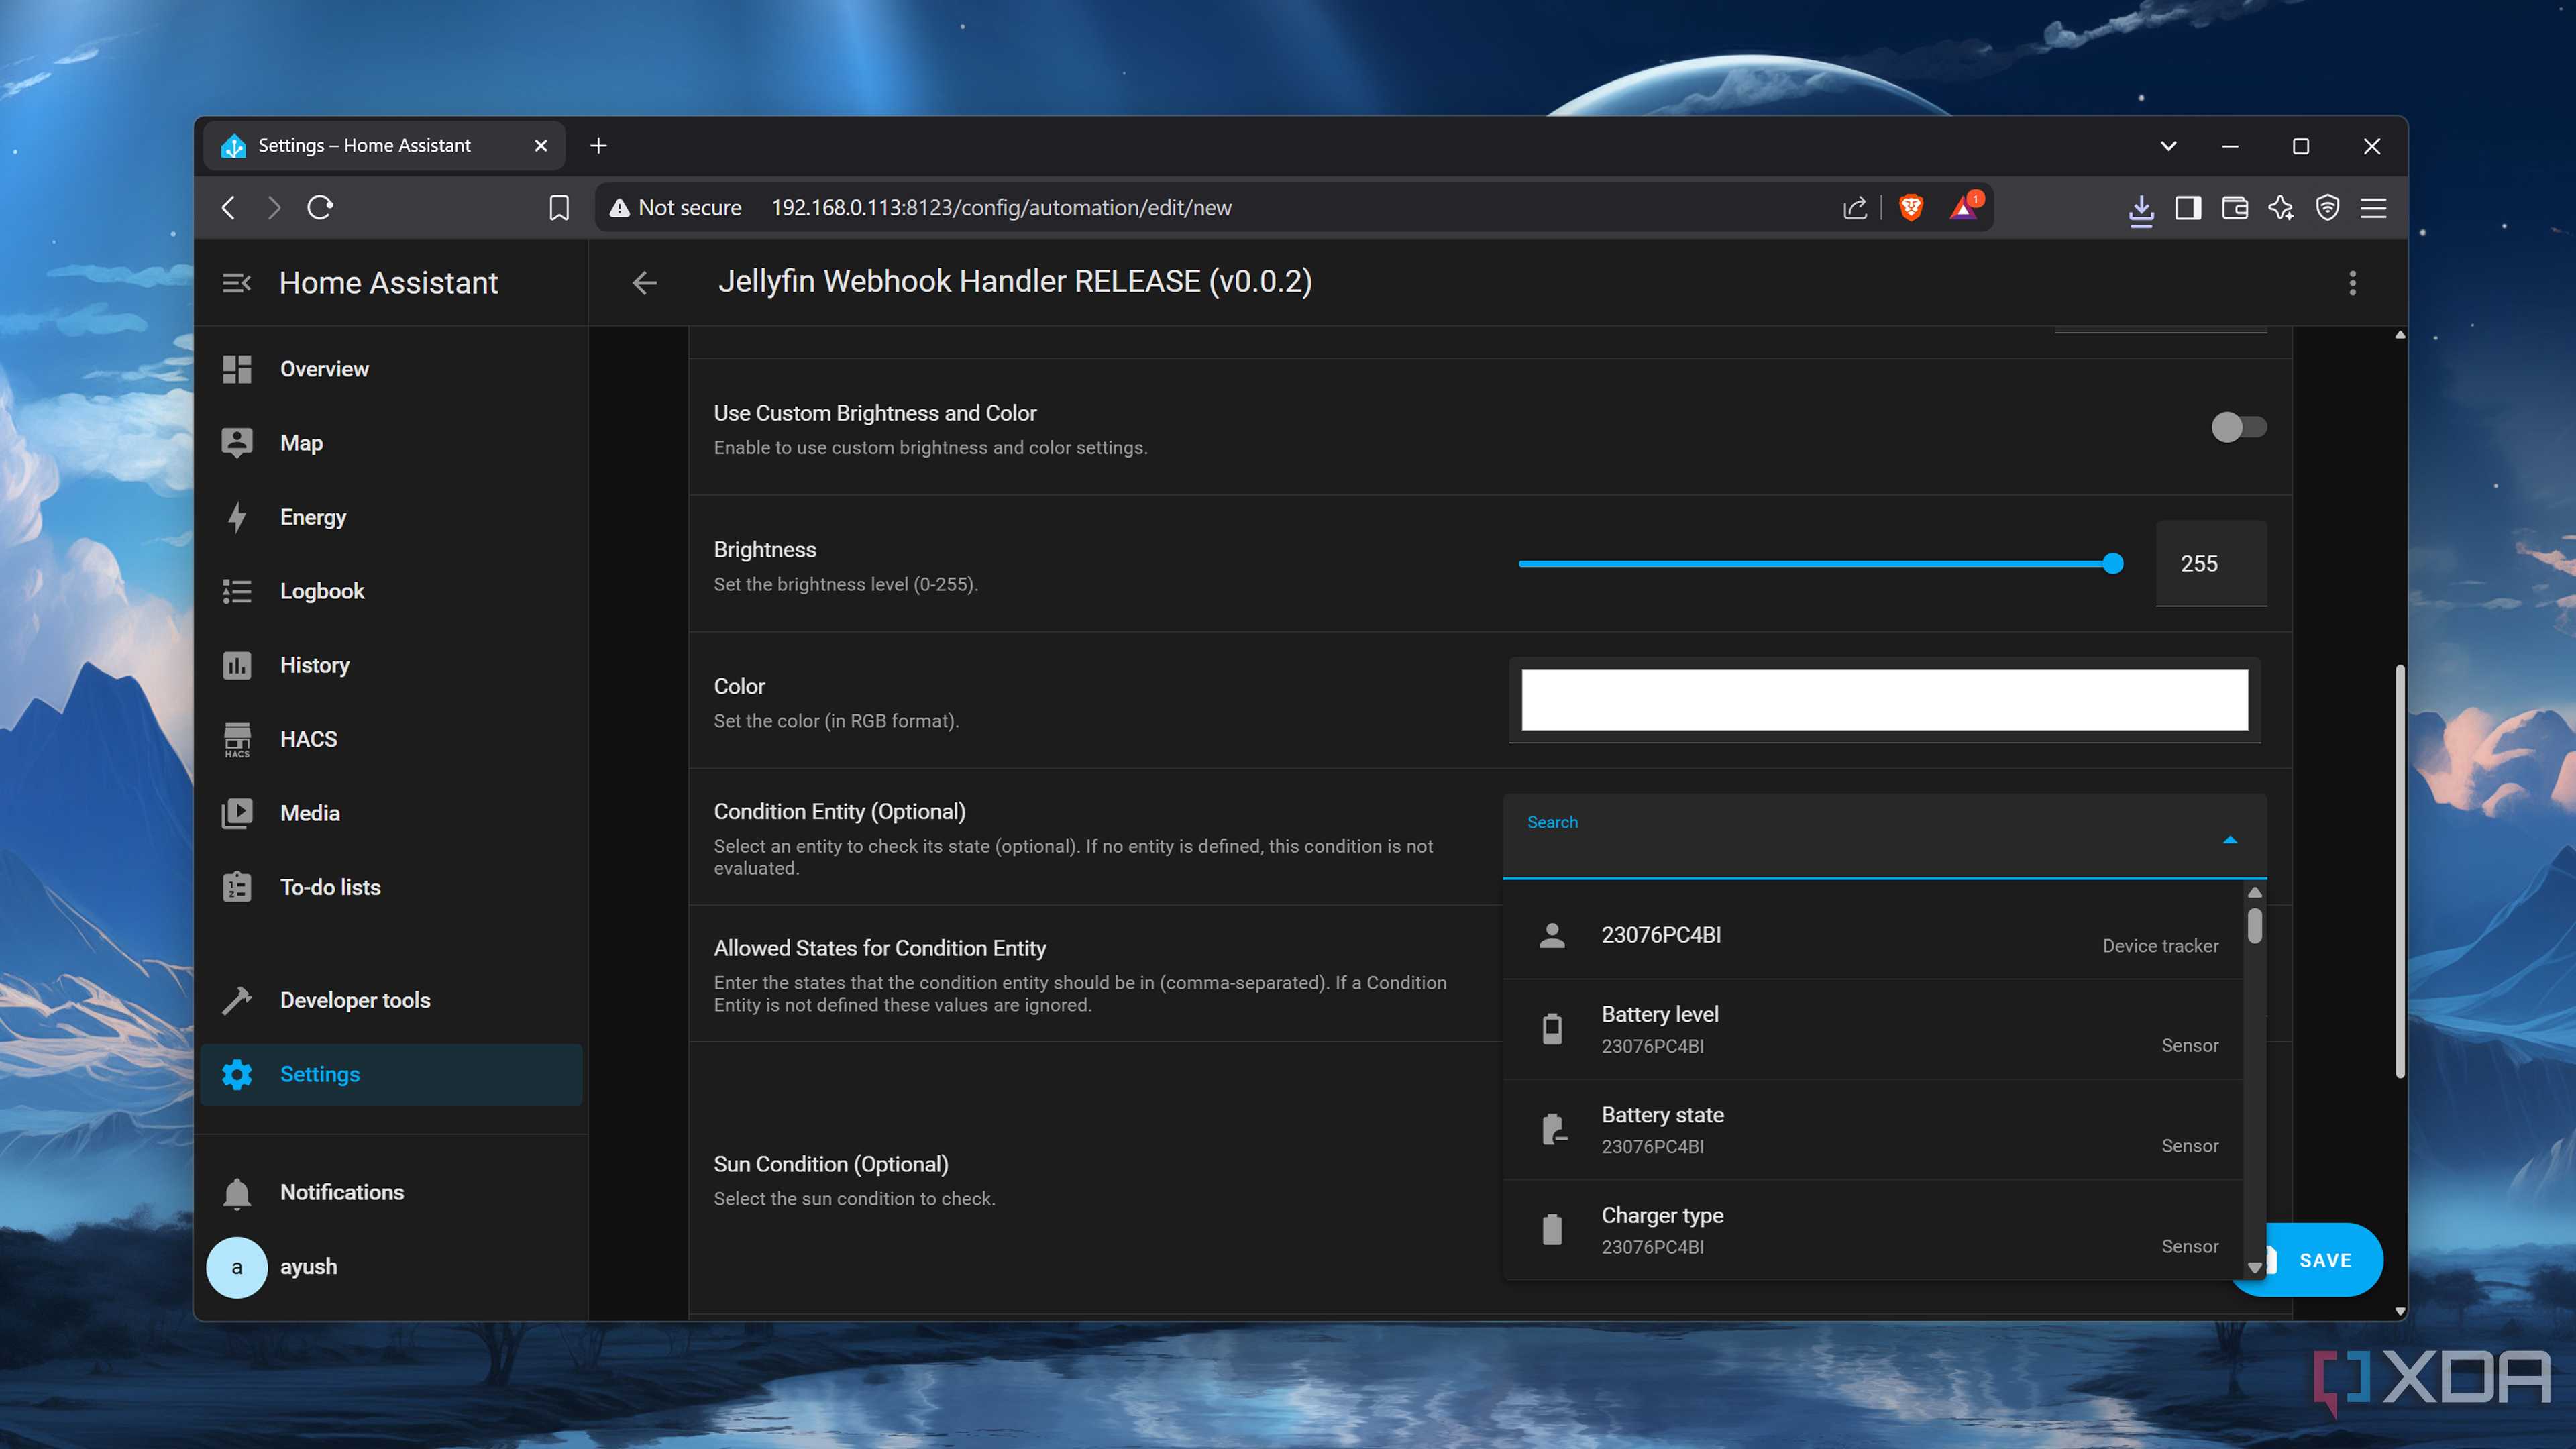Viewport: 2576px width, 1449px height.
Task: Click the Media sidebar icon
Action: coord(237,813)
